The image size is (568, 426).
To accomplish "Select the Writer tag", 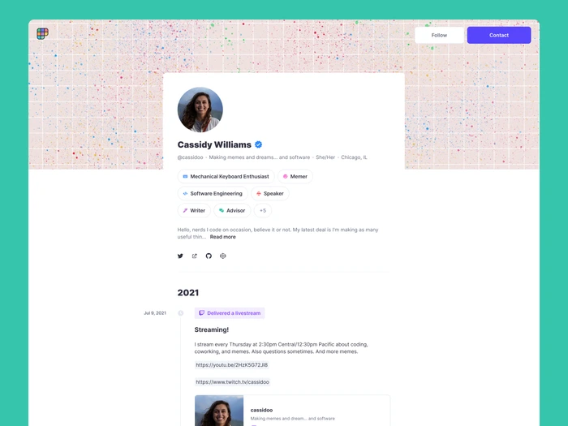I will point(194,210).
